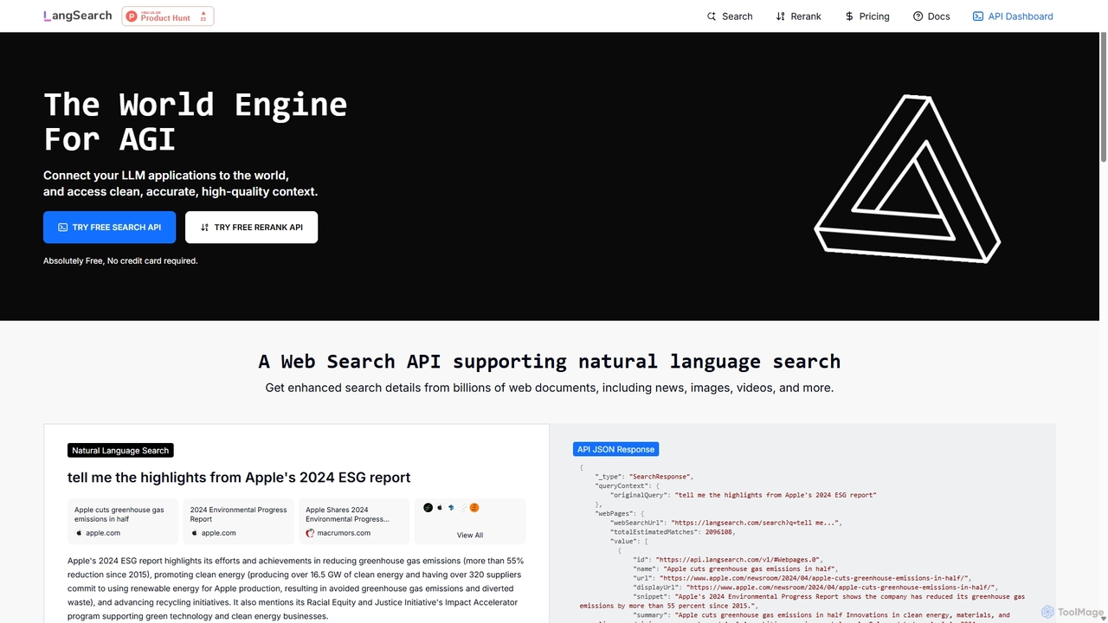This screenshot has height=623, width=1108.
Task: Click the blue source icon above View All
Action: pos(451,508)
